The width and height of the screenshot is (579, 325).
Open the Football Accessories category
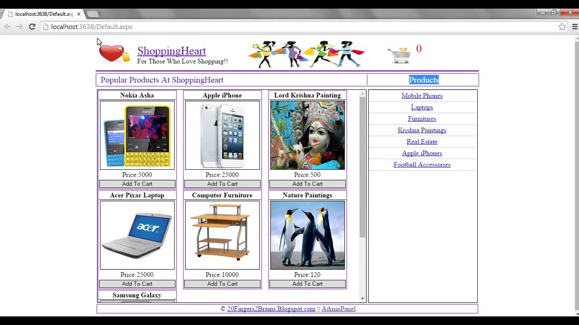point(422,165)
